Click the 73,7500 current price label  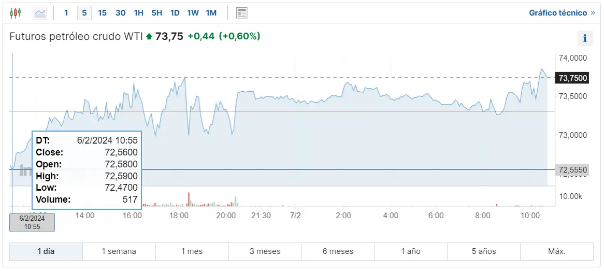[573, 78]
